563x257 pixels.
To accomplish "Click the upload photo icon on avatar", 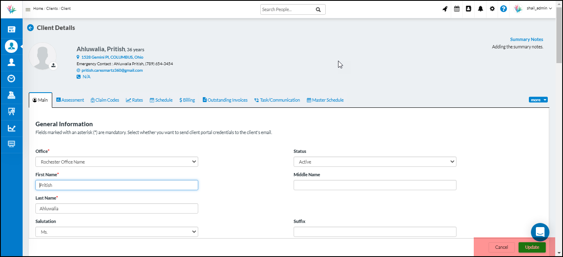I will tap(53, 66).
